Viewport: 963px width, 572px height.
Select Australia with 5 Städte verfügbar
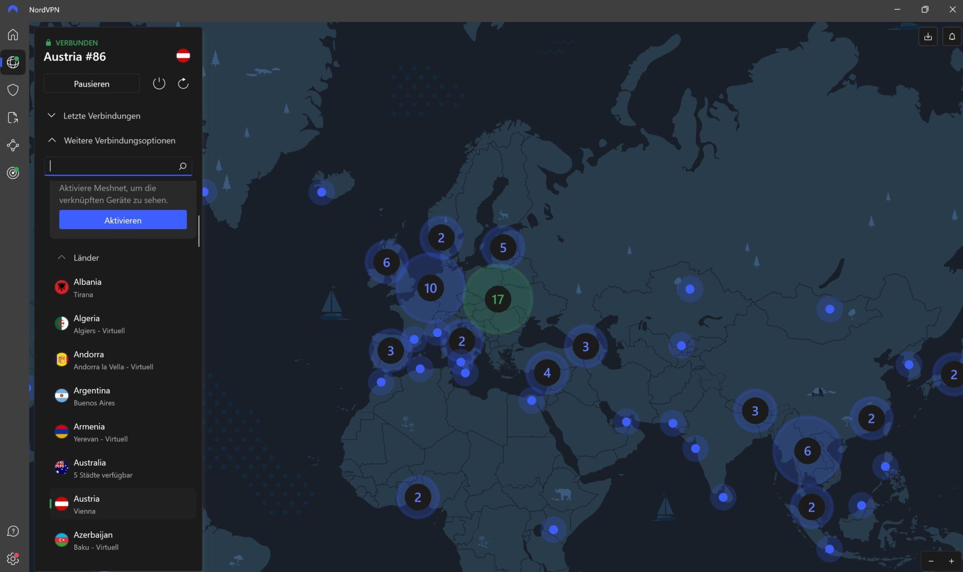[x=123, y=468]
